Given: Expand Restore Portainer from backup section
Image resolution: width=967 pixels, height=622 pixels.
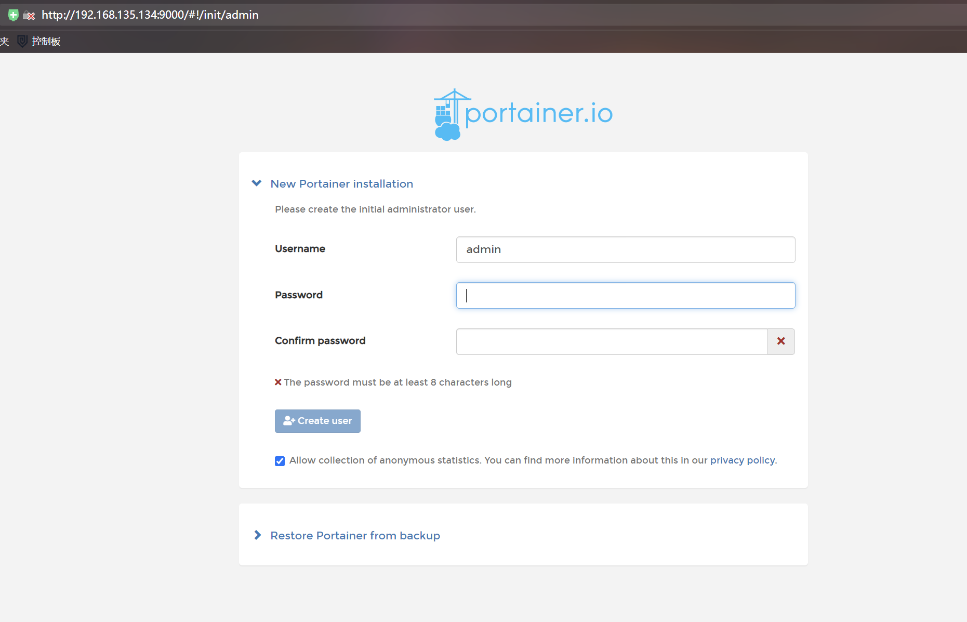Looking at the screenshot, I should click(x=258, y=535).
